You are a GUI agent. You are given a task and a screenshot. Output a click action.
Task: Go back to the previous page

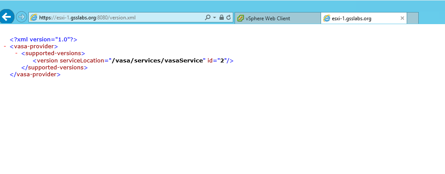pos(6,17)
